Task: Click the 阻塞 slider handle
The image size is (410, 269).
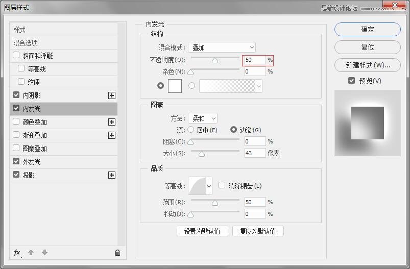Action: (190, 142)
